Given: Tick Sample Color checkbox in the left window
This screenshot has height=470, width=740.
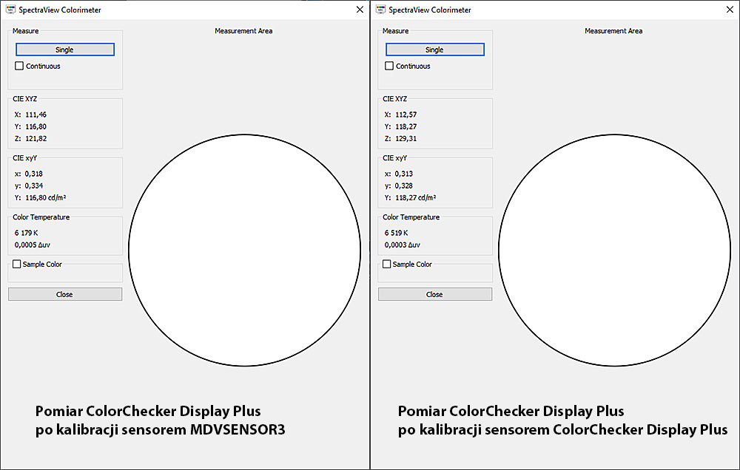Looking at the screenshot, I should (x=17, y=265).
